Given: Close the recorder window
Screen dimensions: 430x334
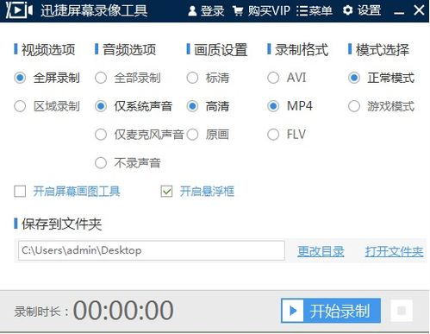Looking at the screenshot, I should [x=419, y=10].
